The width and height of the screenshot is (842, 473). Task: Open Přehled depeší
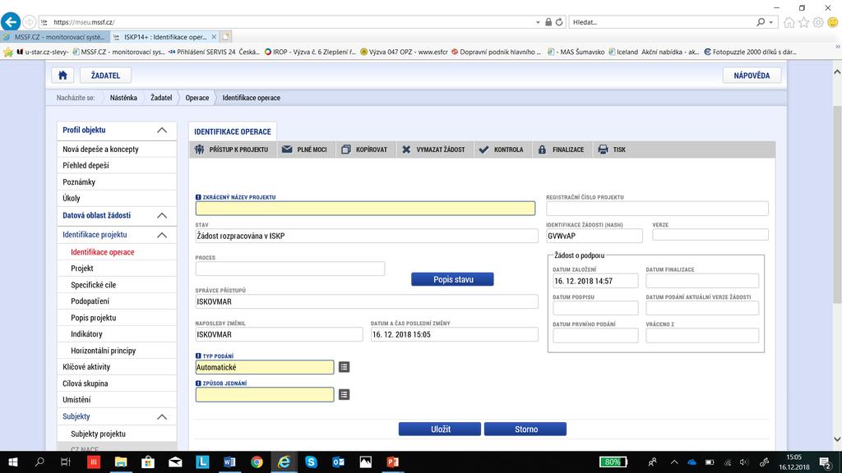pyautogui.click(x=117, y=165)
